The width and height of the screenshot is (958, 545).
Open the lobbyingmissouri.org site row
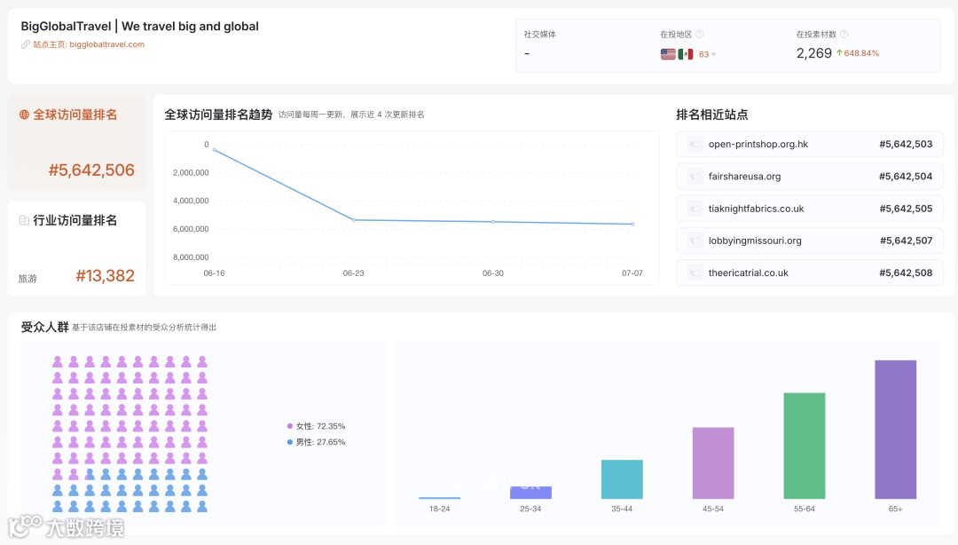810,241
